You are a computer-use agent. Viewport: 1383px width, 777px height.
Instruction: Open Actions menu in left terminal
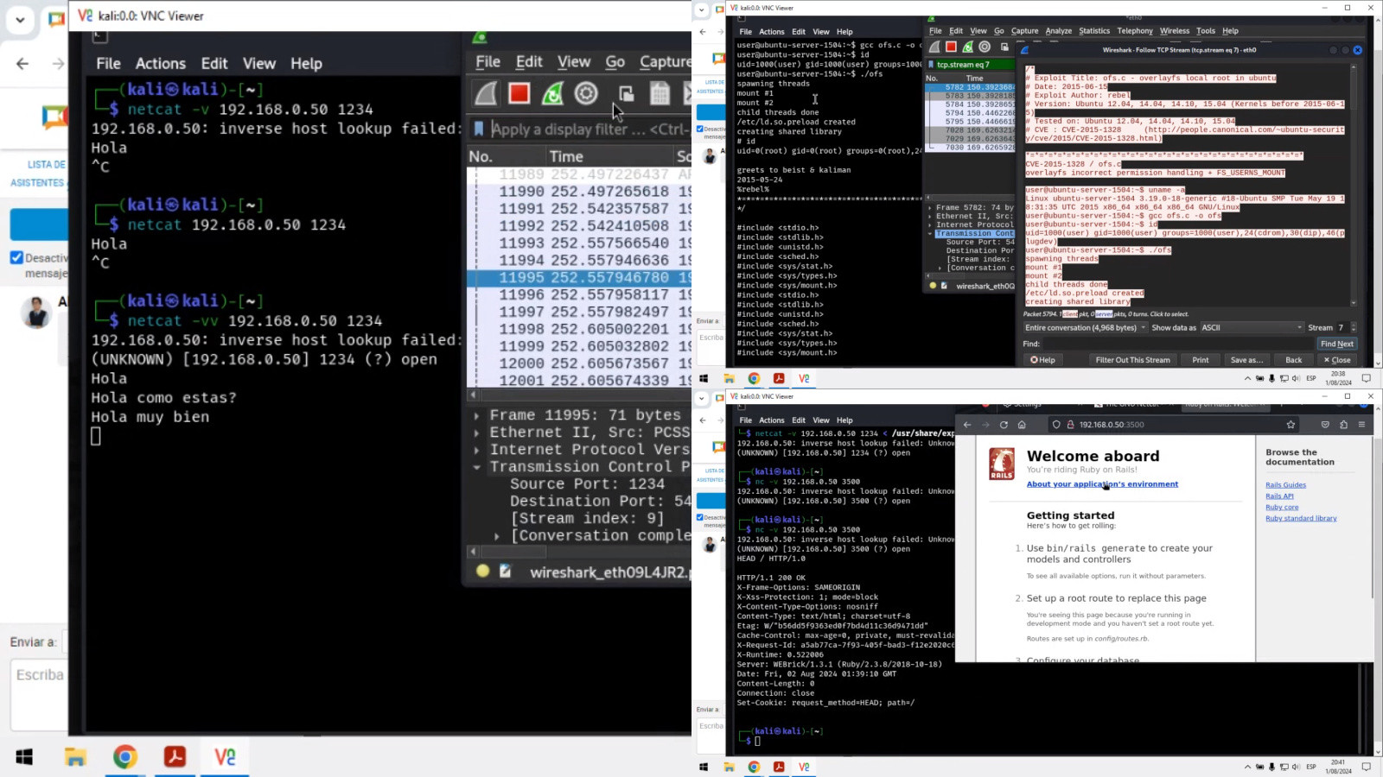coord(161,63)
